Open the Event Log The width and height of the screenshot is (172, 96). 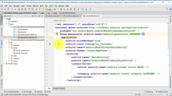[x=148, y=92]
